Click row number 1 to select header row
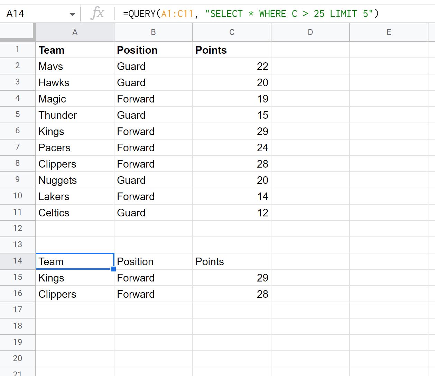 pyautogui.click(x=17, y=50)
